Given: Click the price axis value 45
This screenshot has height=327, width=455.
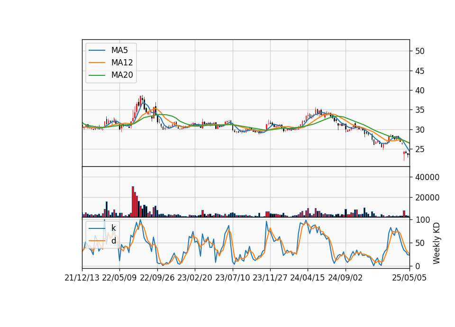Looking at the screenshot, I should 419,71.
